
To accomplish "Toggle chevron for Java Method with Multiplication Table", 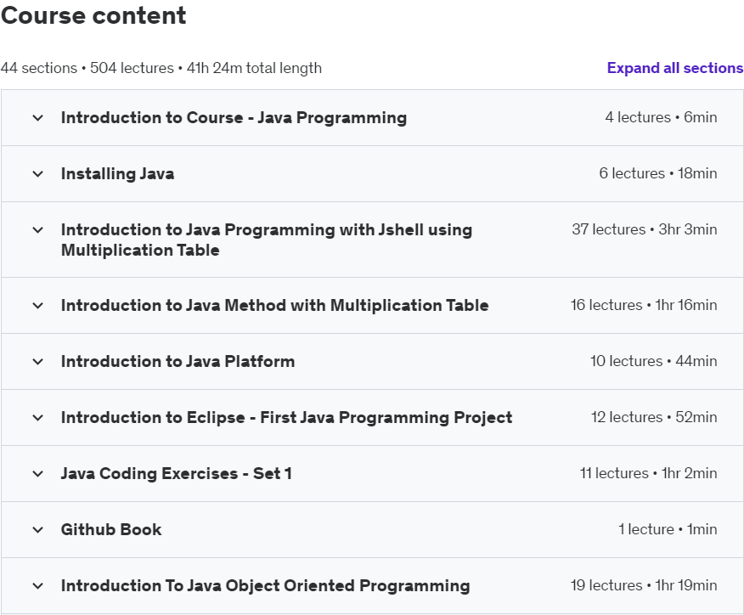I will point(37,306).
